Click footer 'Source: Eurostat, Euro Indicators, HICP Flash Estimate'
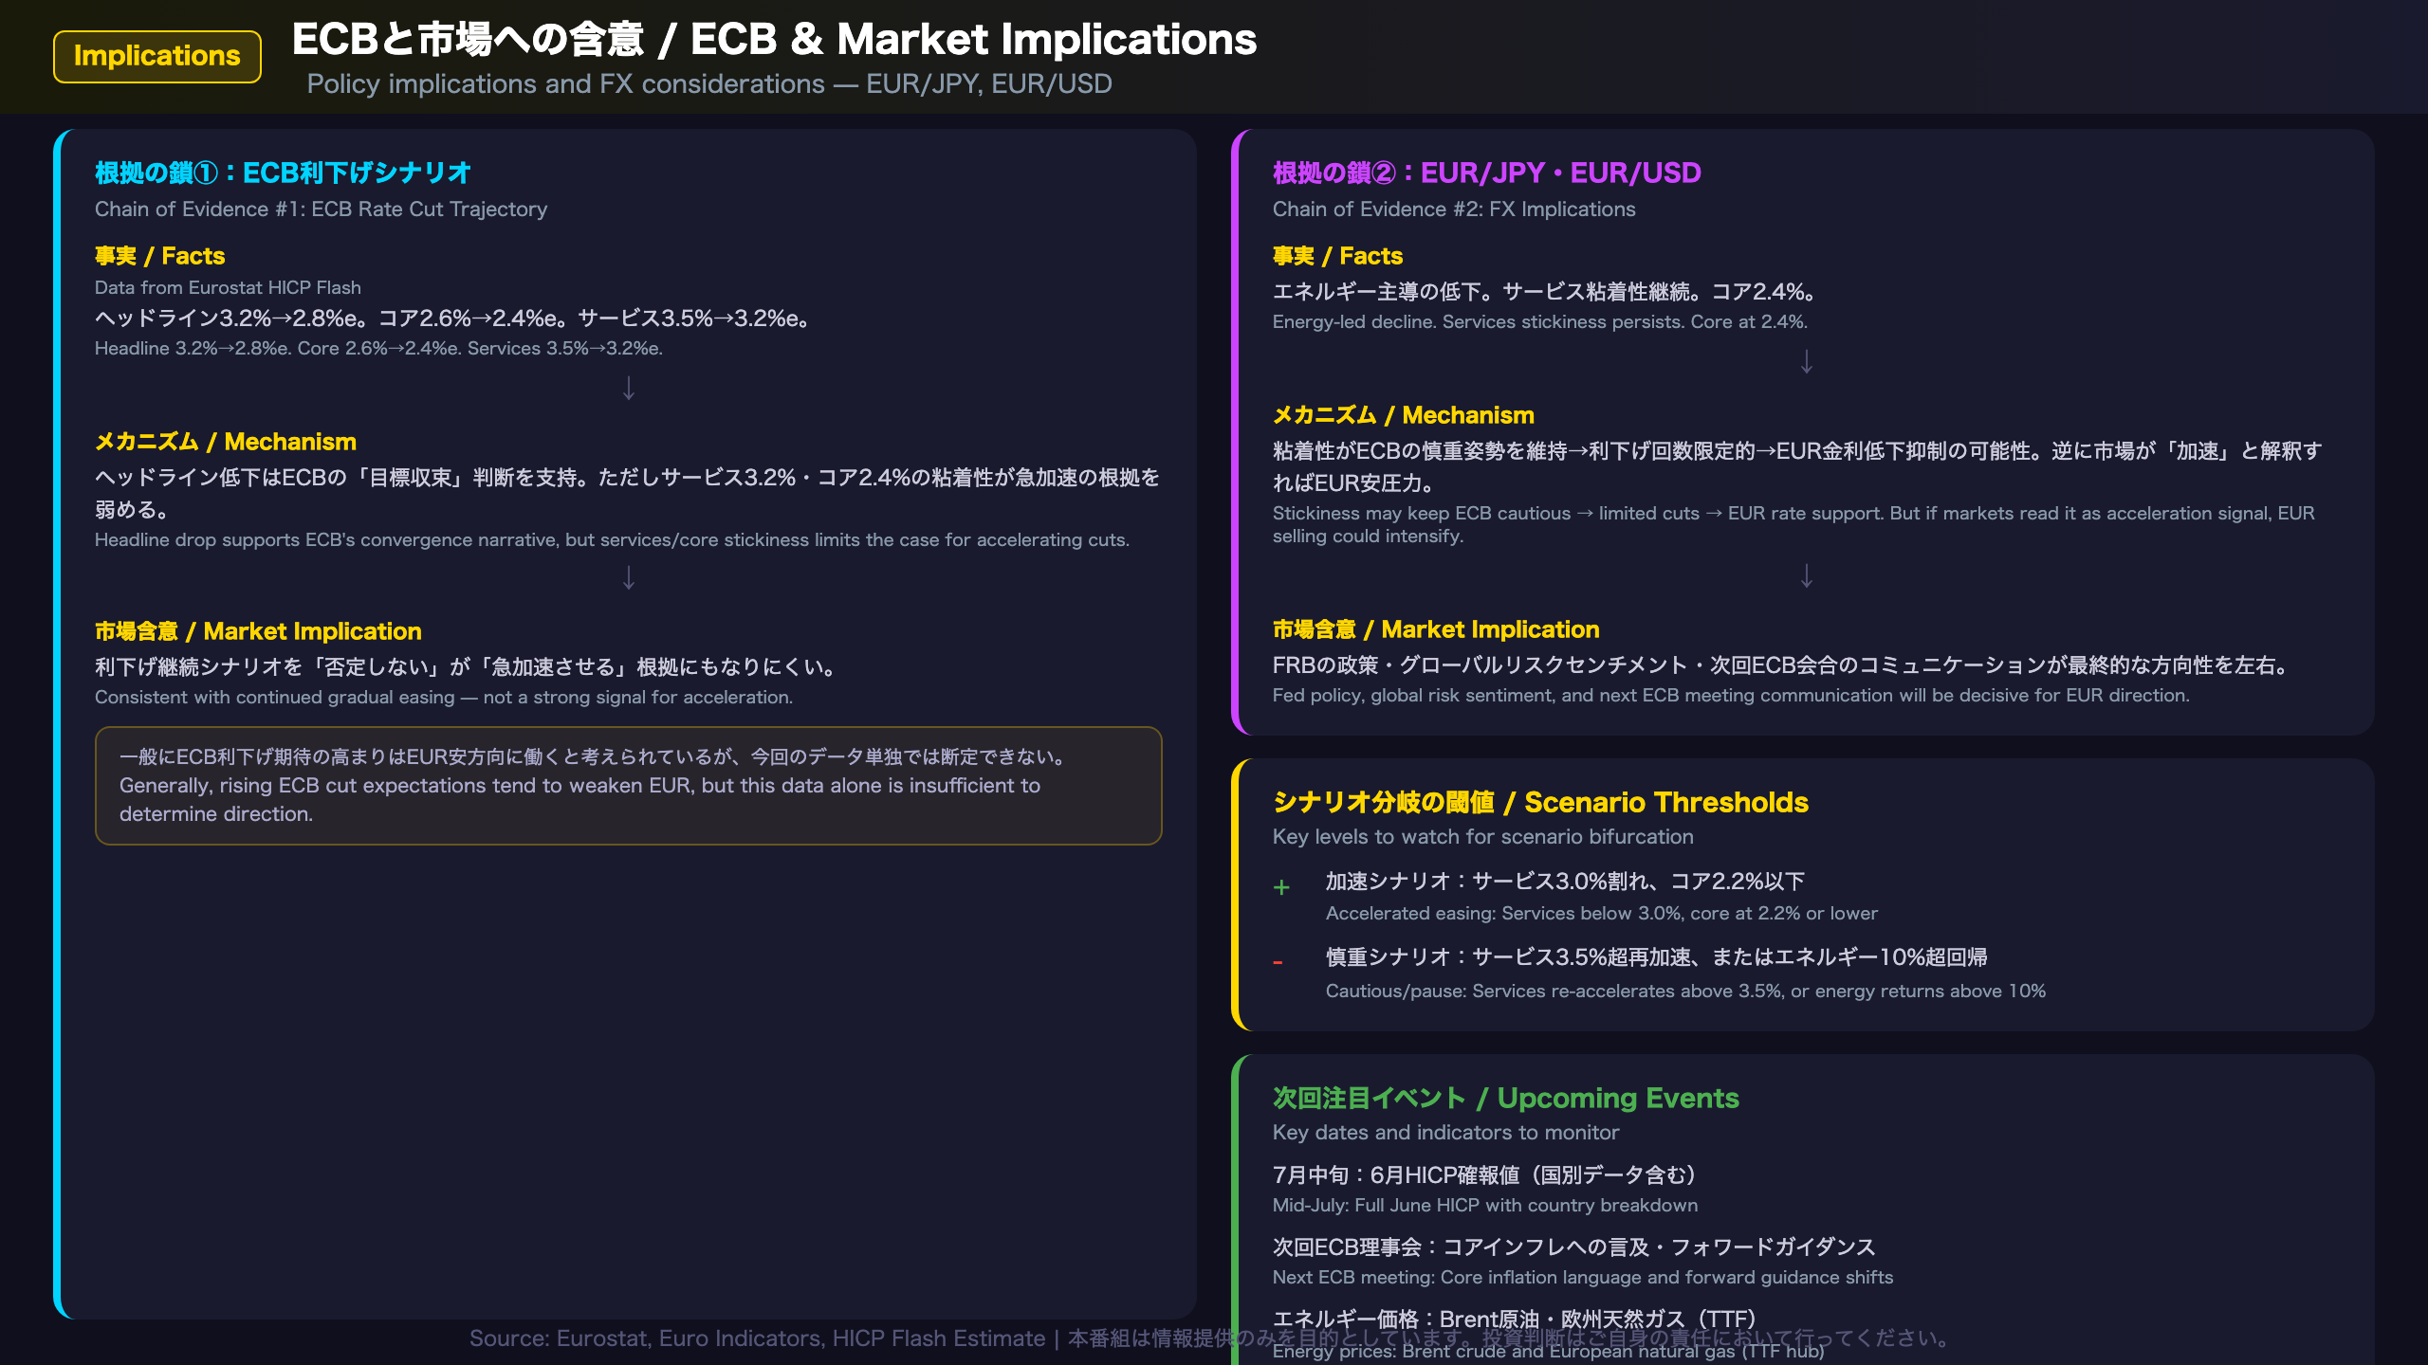 (x=757, y=1338)
